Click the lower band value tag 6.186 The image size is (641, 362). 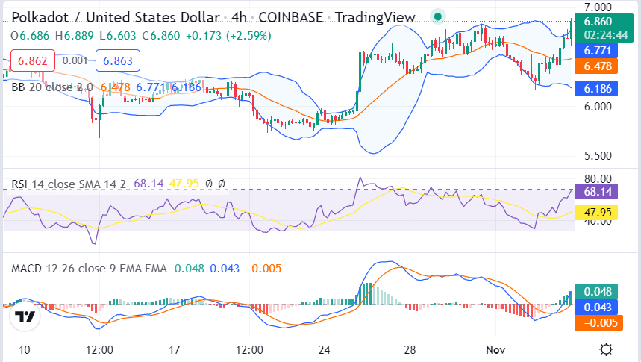(596, 89)
